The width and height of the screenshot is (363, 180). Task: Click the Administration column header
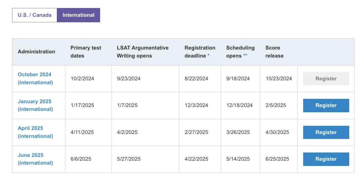coord(36,52)
